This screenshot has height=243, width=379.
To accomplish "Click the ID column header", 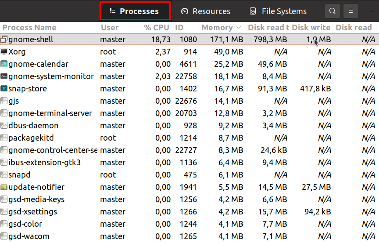I will tap(179, 27).
